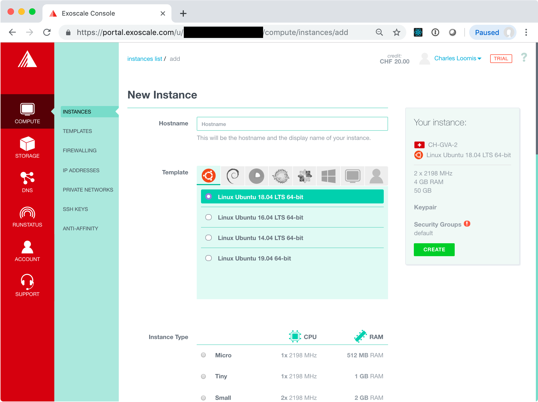
Task: Click the Keypair label in summary
Action: (425, 207)
